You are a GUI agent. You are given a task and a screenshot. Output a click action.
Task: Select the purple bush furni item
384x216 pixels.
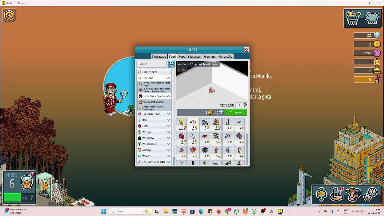click(205, 152)
